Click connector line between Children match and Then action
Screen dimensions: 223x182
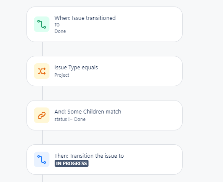pyautogui.click(x=43, y=137)
